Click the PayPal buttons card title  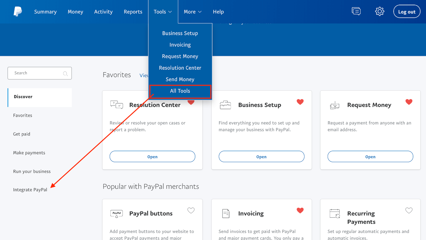click(x=151, y=214)
